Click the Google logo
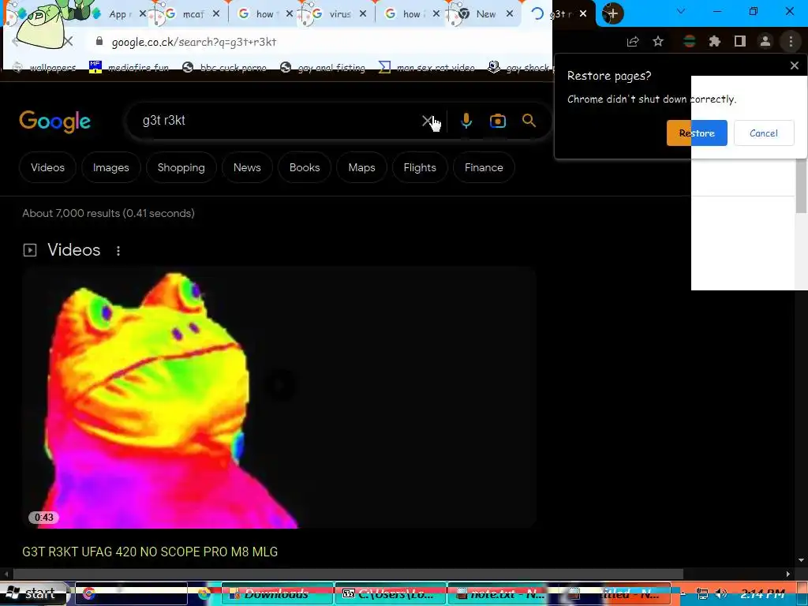Image resolution: width=808 pixels, height=606 pixels. click(x=55, y=122)
